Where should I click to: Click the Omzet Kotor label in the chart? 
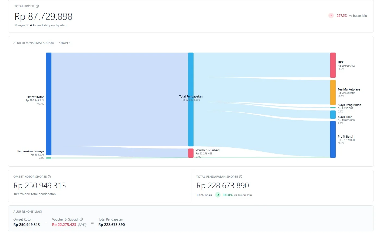pyautogui.click(x=35, y=97)
